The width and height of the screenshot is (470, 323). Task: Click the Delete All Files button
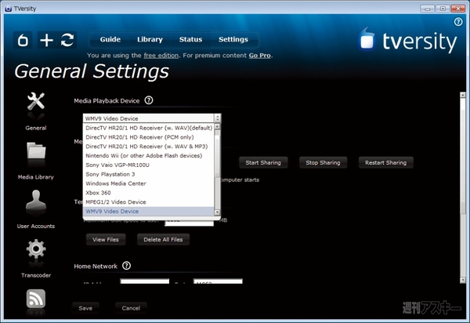163,240
